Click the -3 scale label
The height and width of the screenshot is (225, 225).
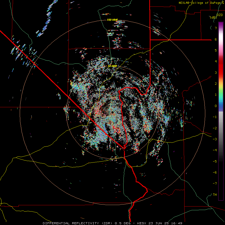click(215, 139)
